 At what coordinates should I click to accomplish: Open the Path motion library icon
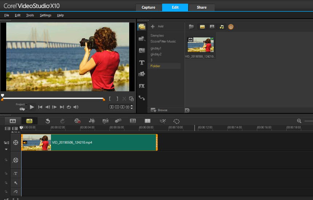142,98
